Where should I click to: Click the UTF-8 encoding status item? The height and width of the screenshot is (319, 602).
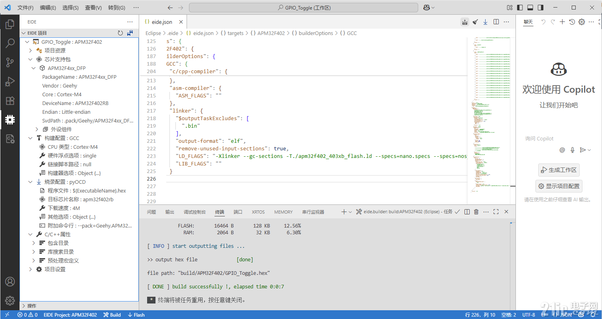click(529, 315)
